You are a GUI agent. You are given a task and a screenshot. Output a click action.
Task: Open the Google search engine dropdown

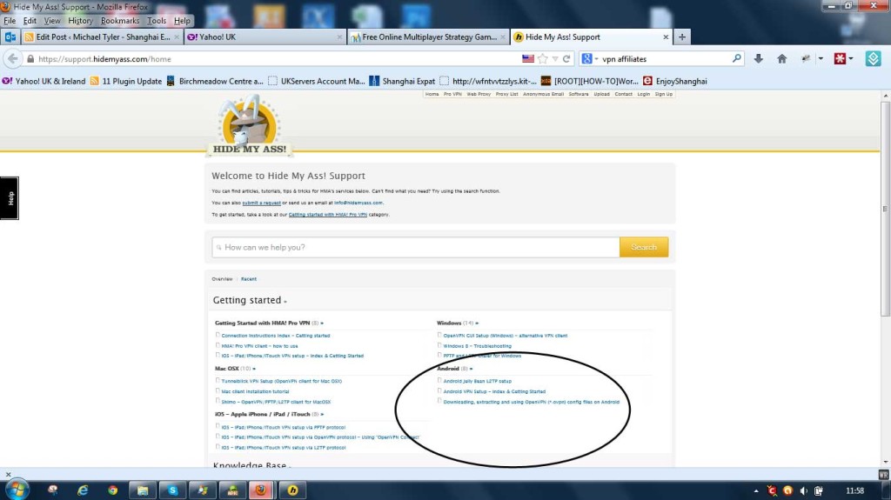click(x=591, y=59)
